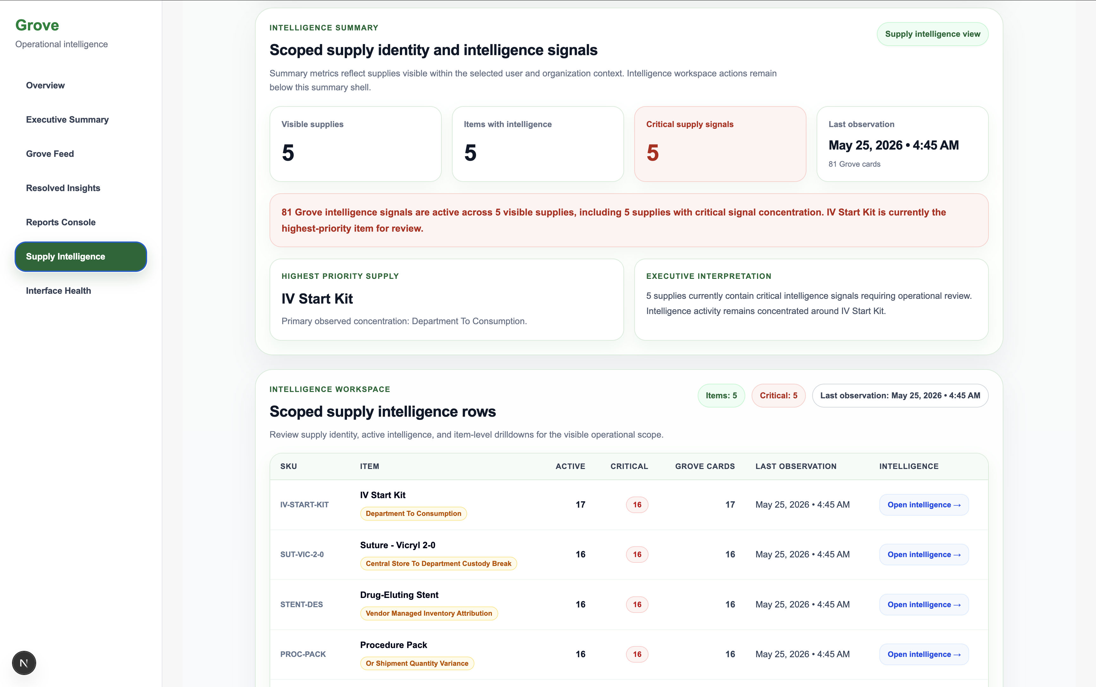1096x687 pixels.
Task: Click the last observation date in Procedure Pack row
Action: (x=802, y=654)
